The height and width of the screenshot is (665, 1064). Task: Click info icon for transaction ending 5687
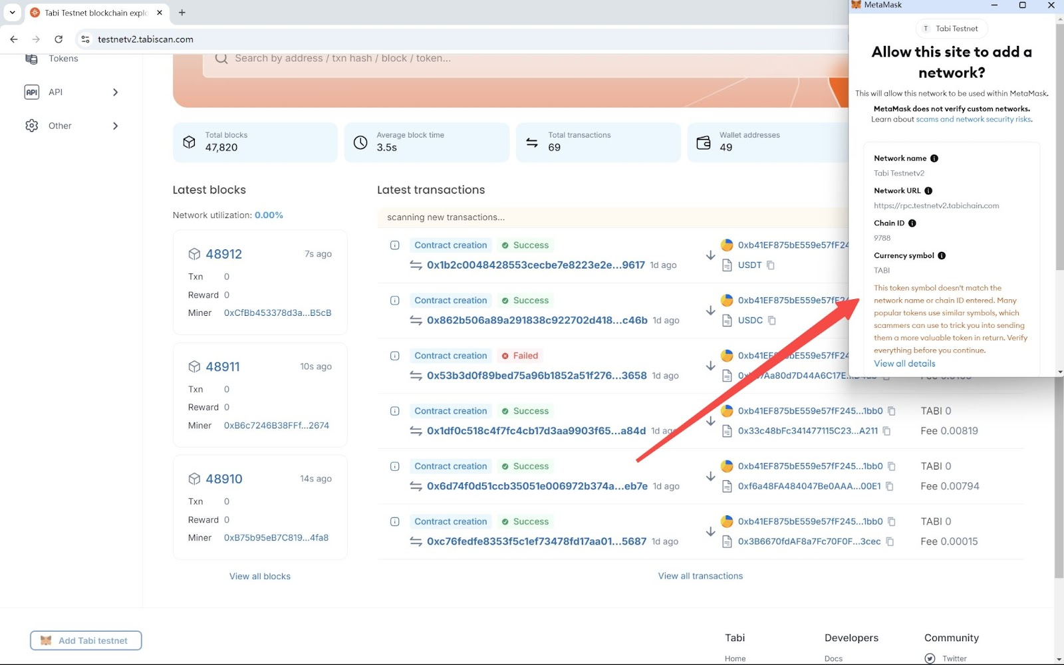(x=394, y=521)
